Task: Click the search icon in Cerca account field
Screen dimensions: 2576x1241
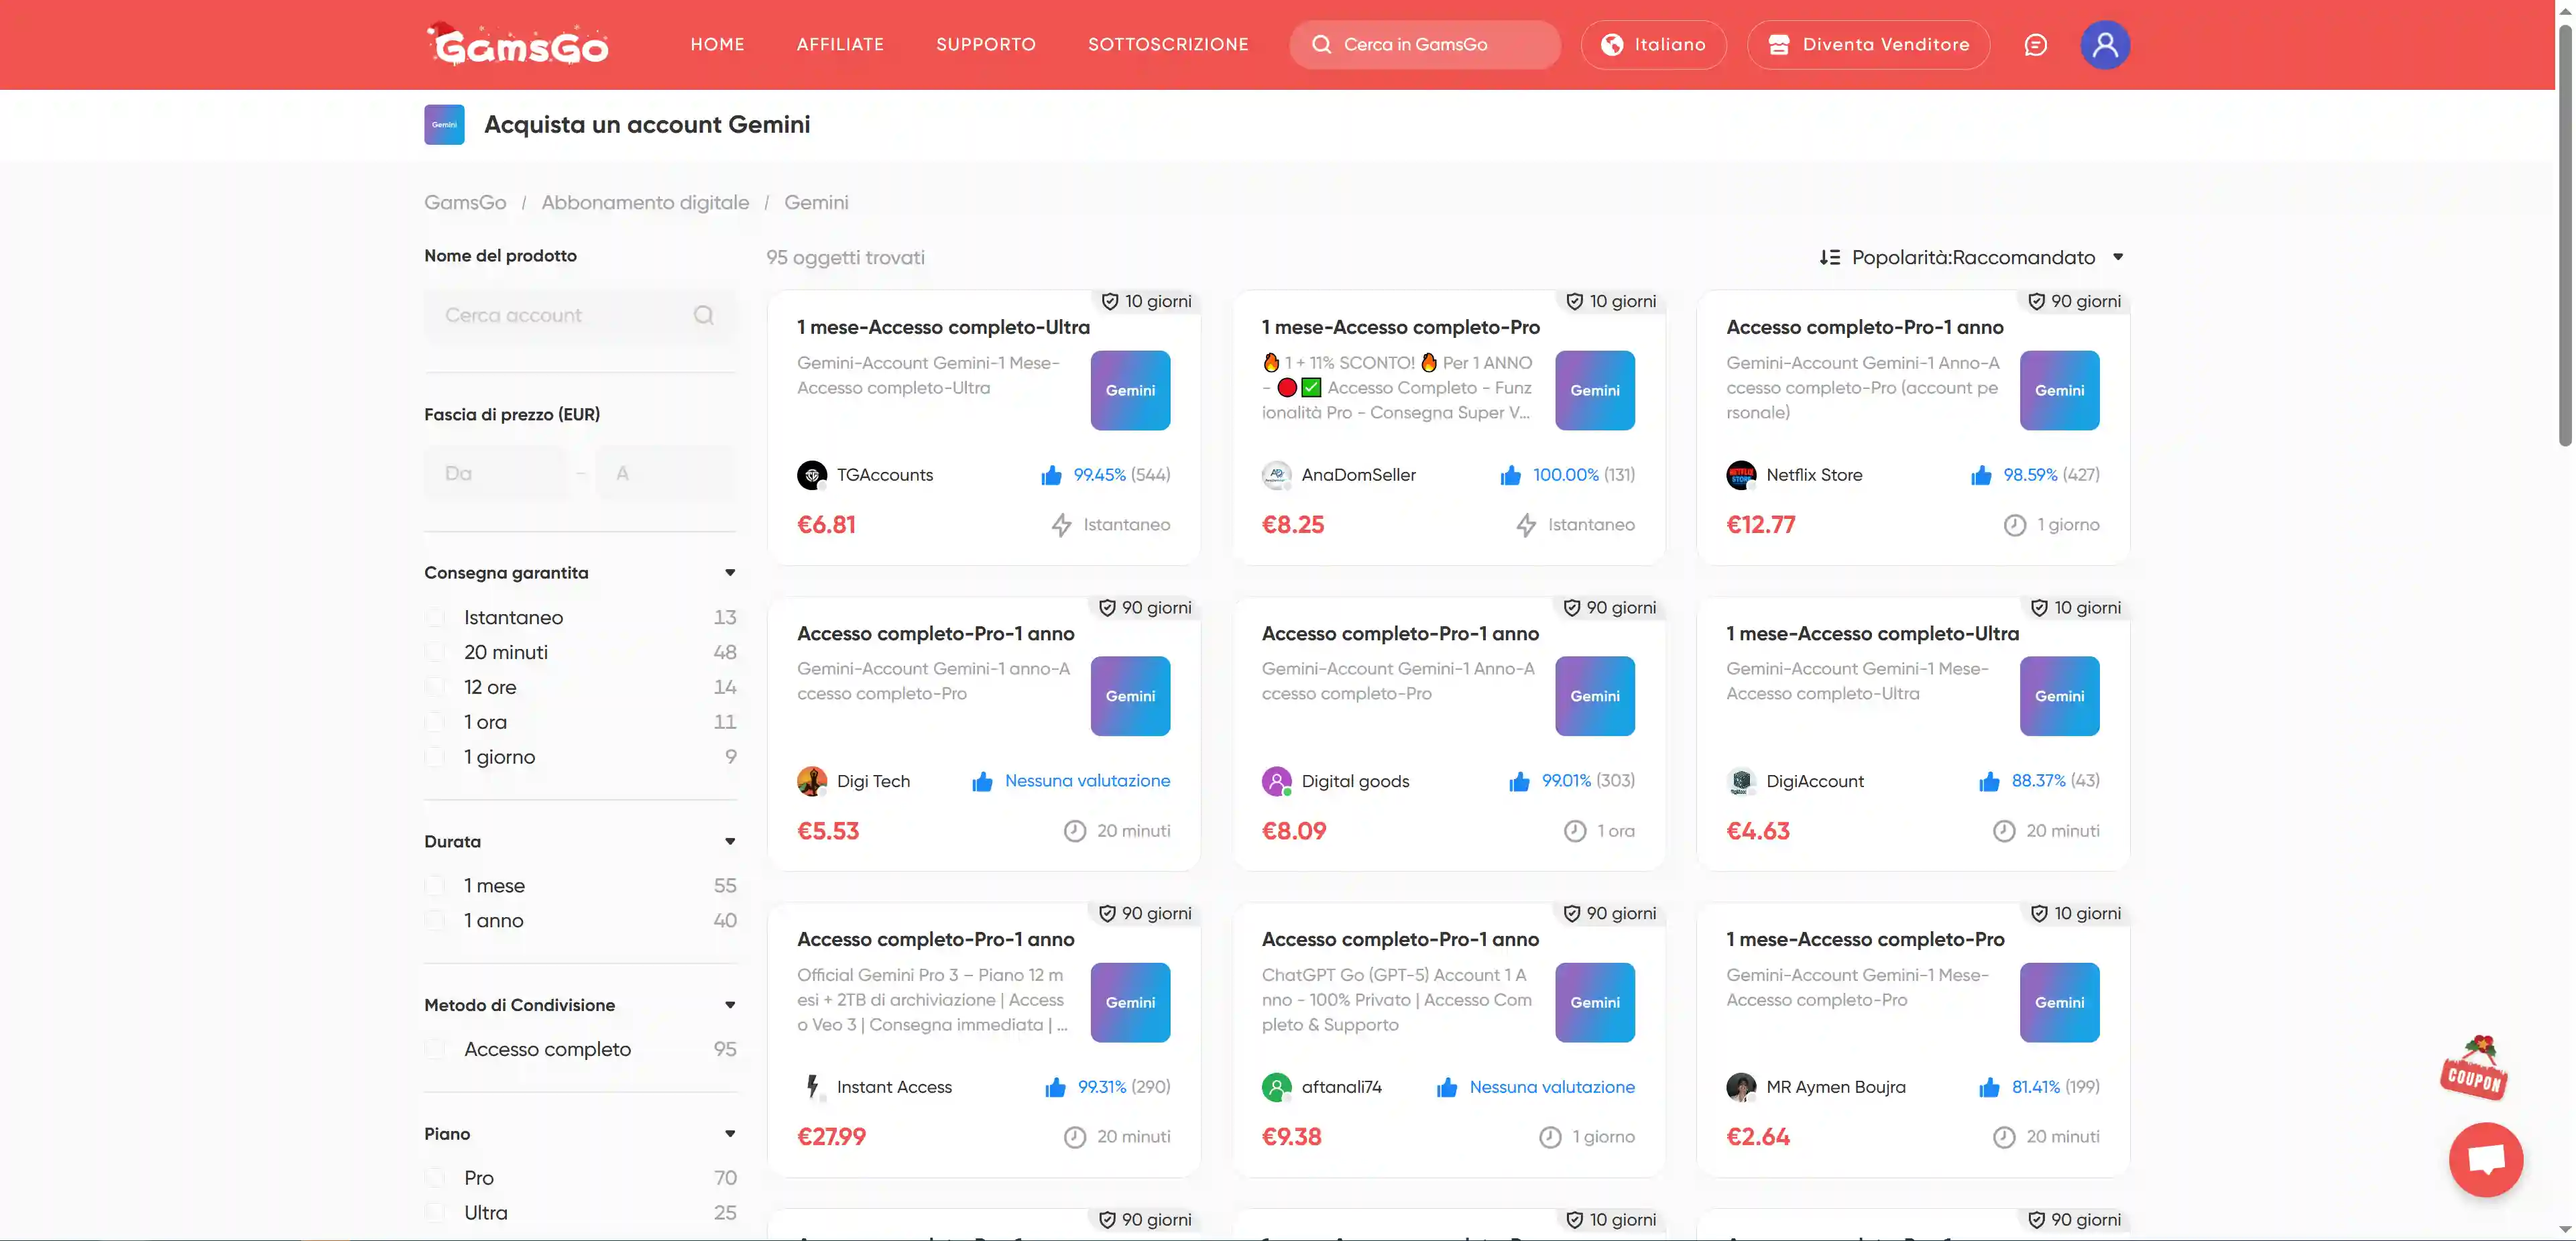Action: (703, 315)
